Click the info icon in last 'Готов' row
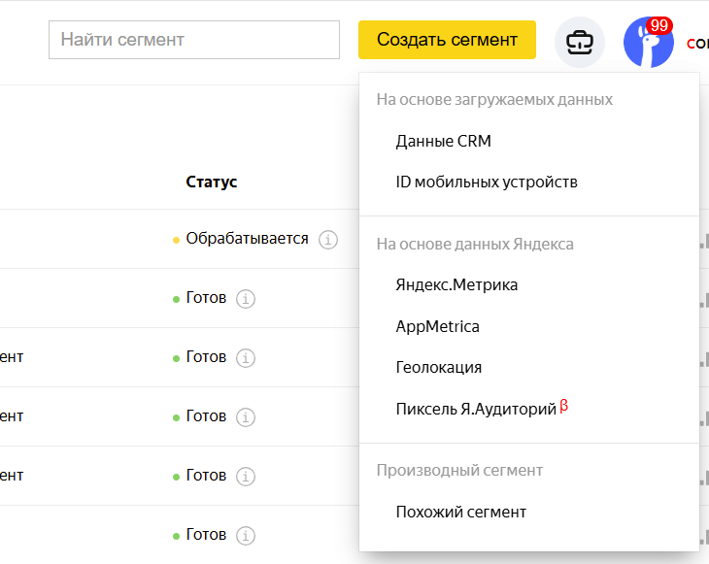 click(246, 536)
